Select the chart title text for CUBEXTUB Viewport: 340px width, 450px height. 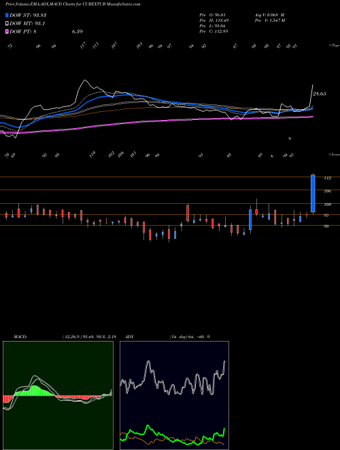(73, 5)
